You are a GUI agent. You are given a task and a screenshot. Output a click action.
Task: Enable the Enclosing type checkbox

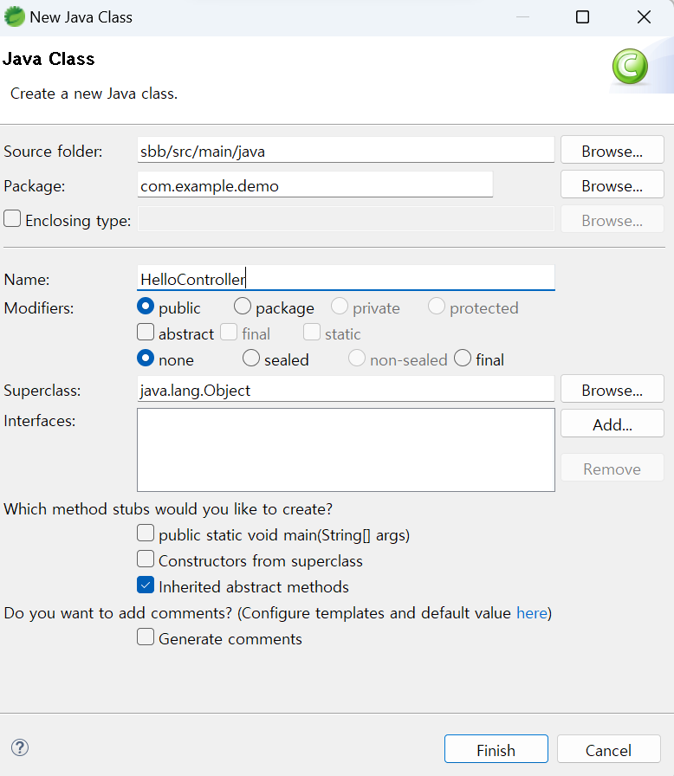click(12, 219)
